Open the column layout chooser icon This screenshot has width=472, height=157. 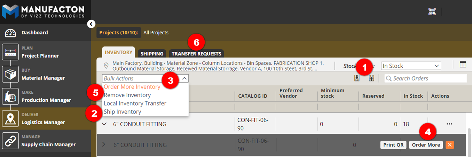463,64
